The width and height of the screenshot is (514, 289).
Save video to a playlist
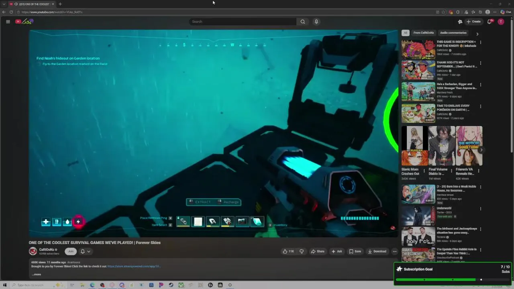pyautogui.click(x=355, y=251)
